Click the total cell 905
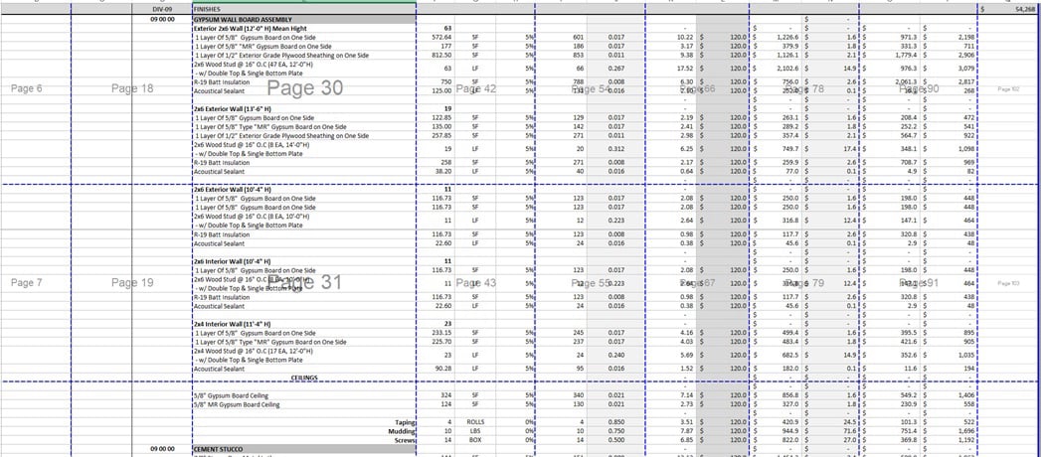The image size is (1041, 457). tap(949, 342)
